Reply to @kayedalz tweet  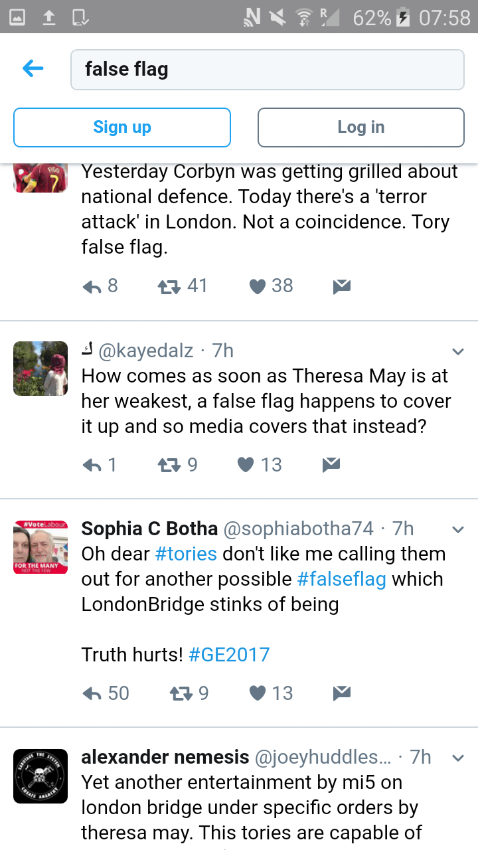tap(92, 465)
